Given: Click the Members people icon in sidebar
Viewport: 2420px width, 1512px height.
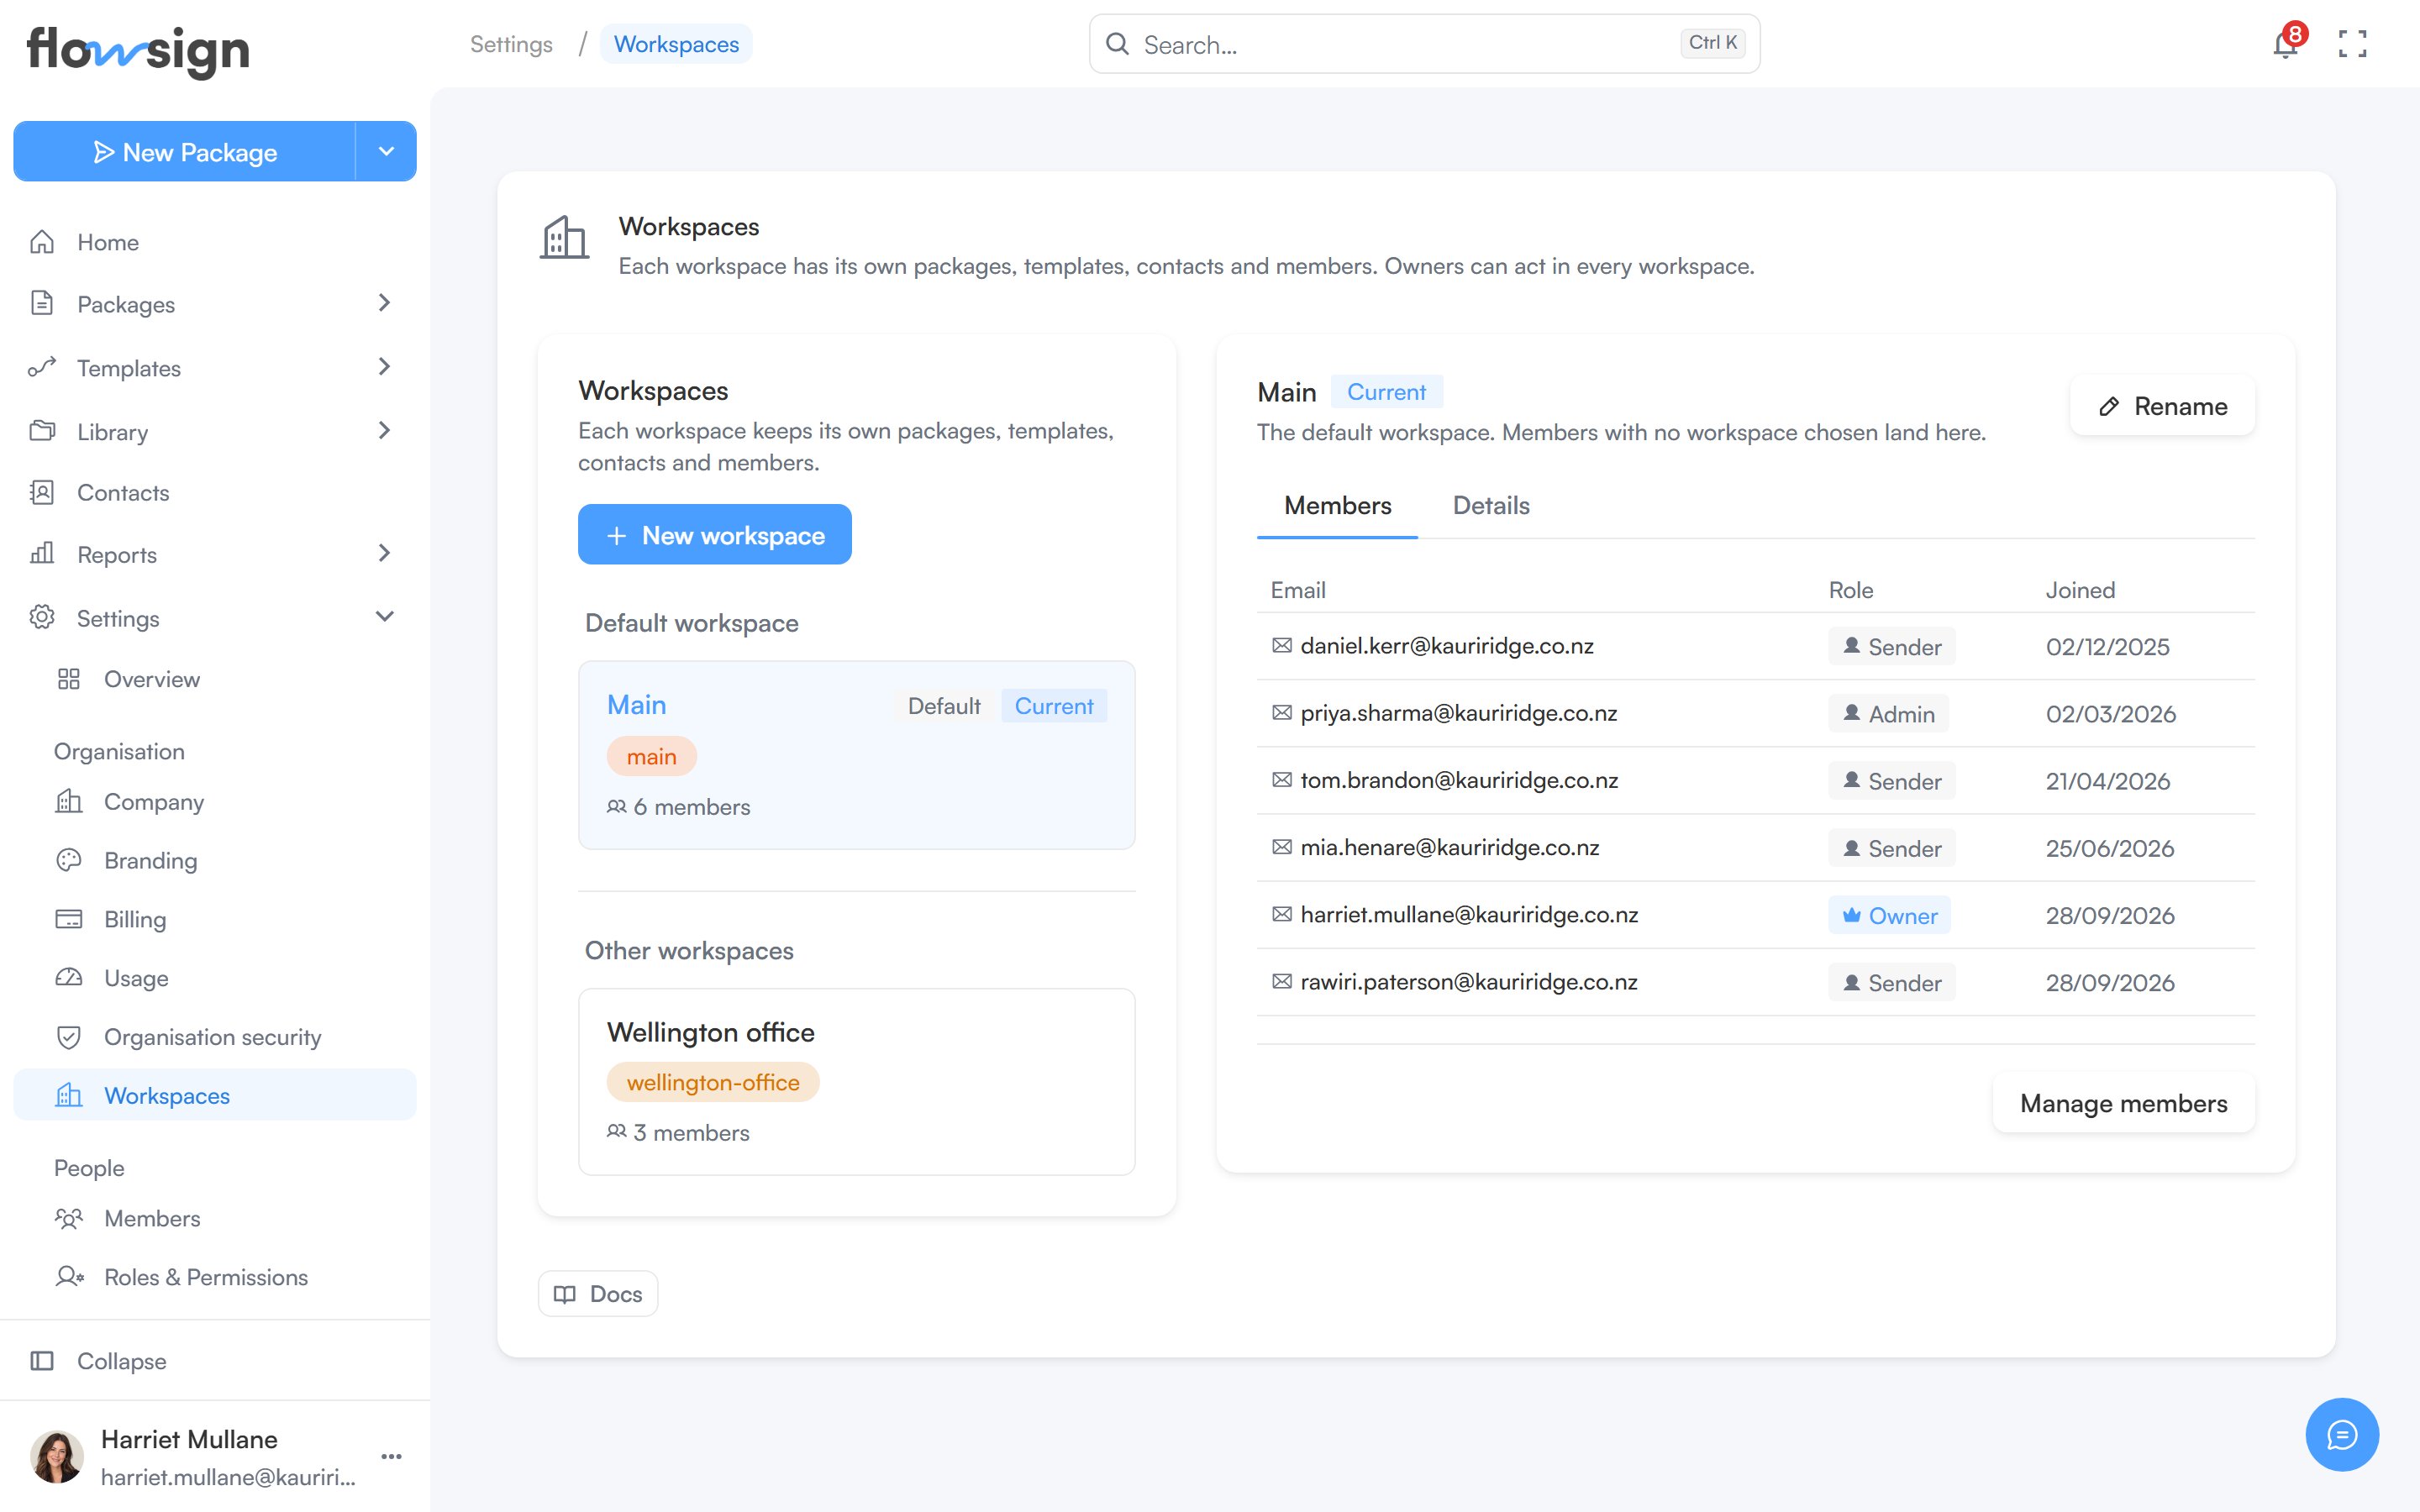Looking at the screenshot, I should (x=69, y=1218).
